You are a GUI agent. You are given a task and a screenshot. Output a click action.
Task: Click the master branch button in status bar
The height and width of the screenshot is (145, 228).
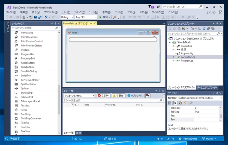click(x=209, y=139)
